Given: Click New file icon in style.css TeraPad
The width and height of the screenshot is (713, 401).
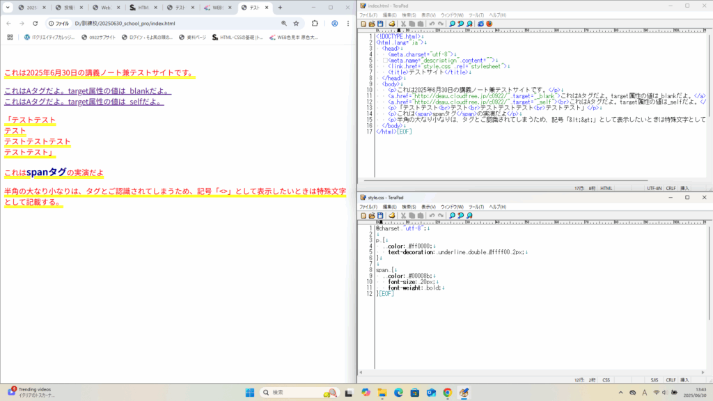Looking at the screenshot, I should (x=363, y=216).
